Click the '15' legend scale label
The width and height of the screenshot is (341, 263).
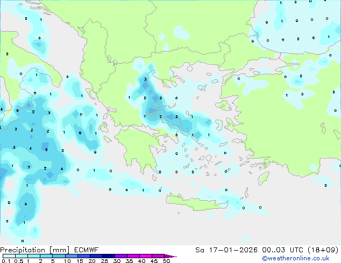click(80, 261)
